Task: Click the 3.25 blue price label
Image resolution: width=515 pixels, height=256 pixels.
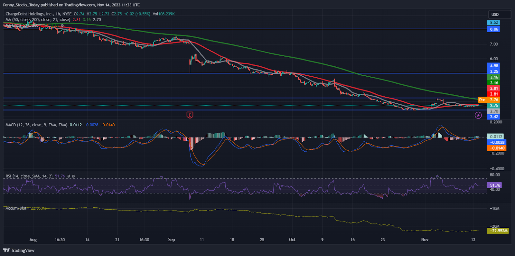Action: 494,71
